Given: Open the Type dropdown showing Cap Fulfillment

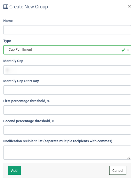Looking at the screenshot, I should (67, 50).
